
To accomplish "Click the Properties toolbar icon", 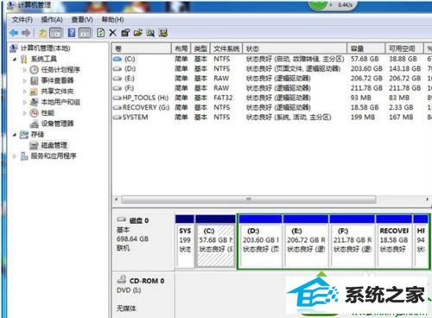I will click(x=125, y=33).
